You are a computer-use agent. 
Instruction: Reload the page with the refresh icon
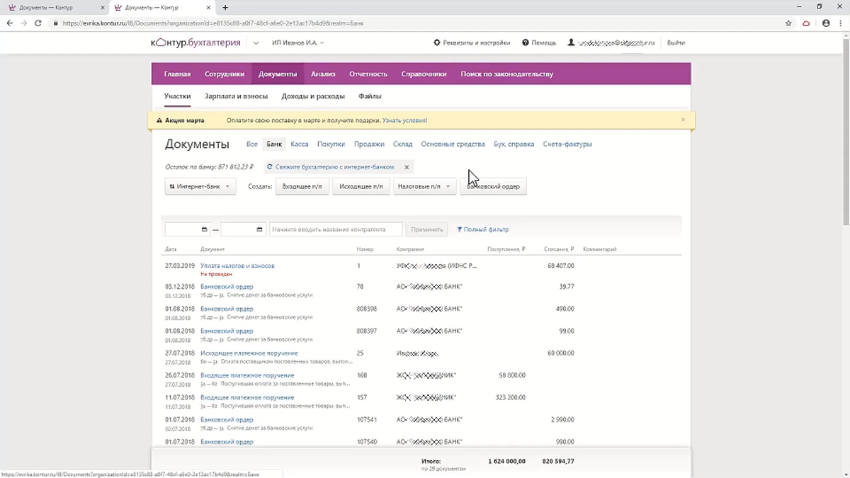point(38,23)
